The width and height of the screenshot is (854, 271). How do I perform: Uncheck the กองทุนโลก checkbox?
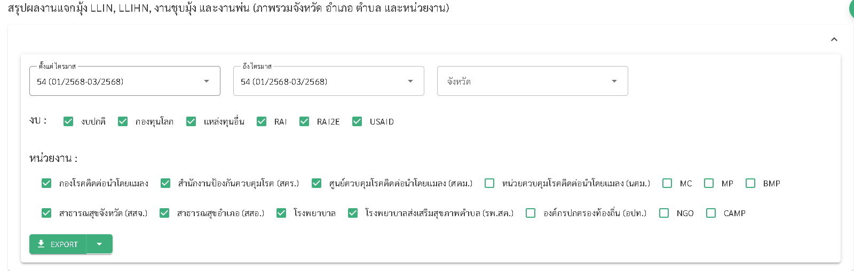pos(123,121)
